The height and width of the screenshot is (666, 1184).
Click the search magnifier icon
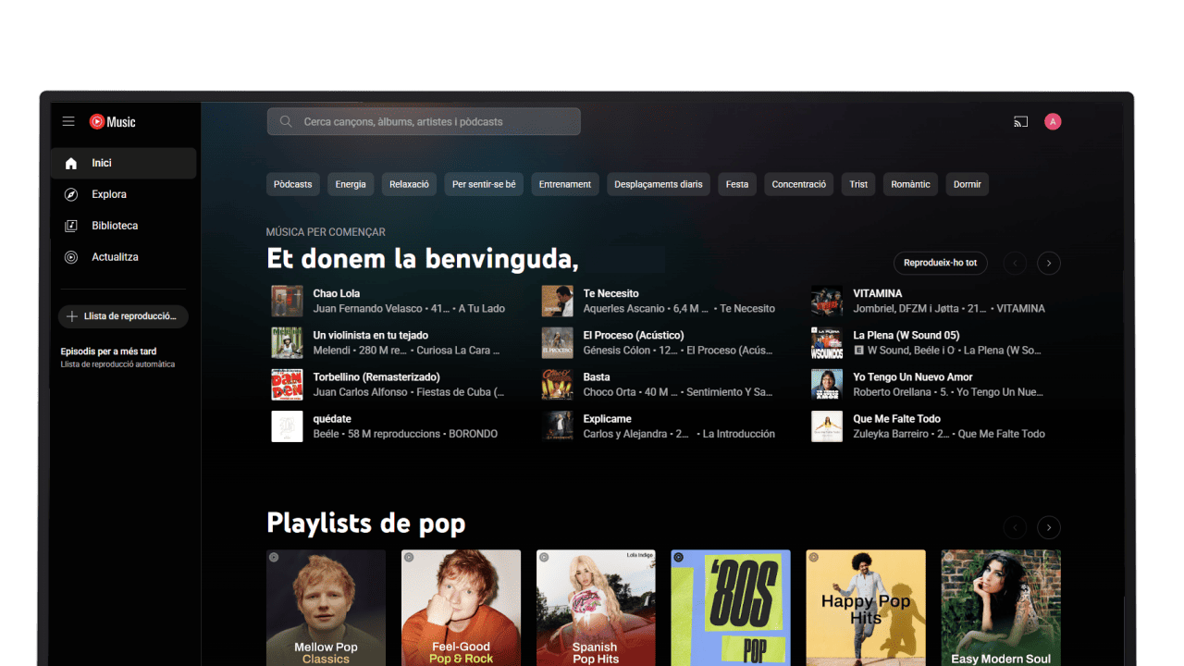click(286, 121)
